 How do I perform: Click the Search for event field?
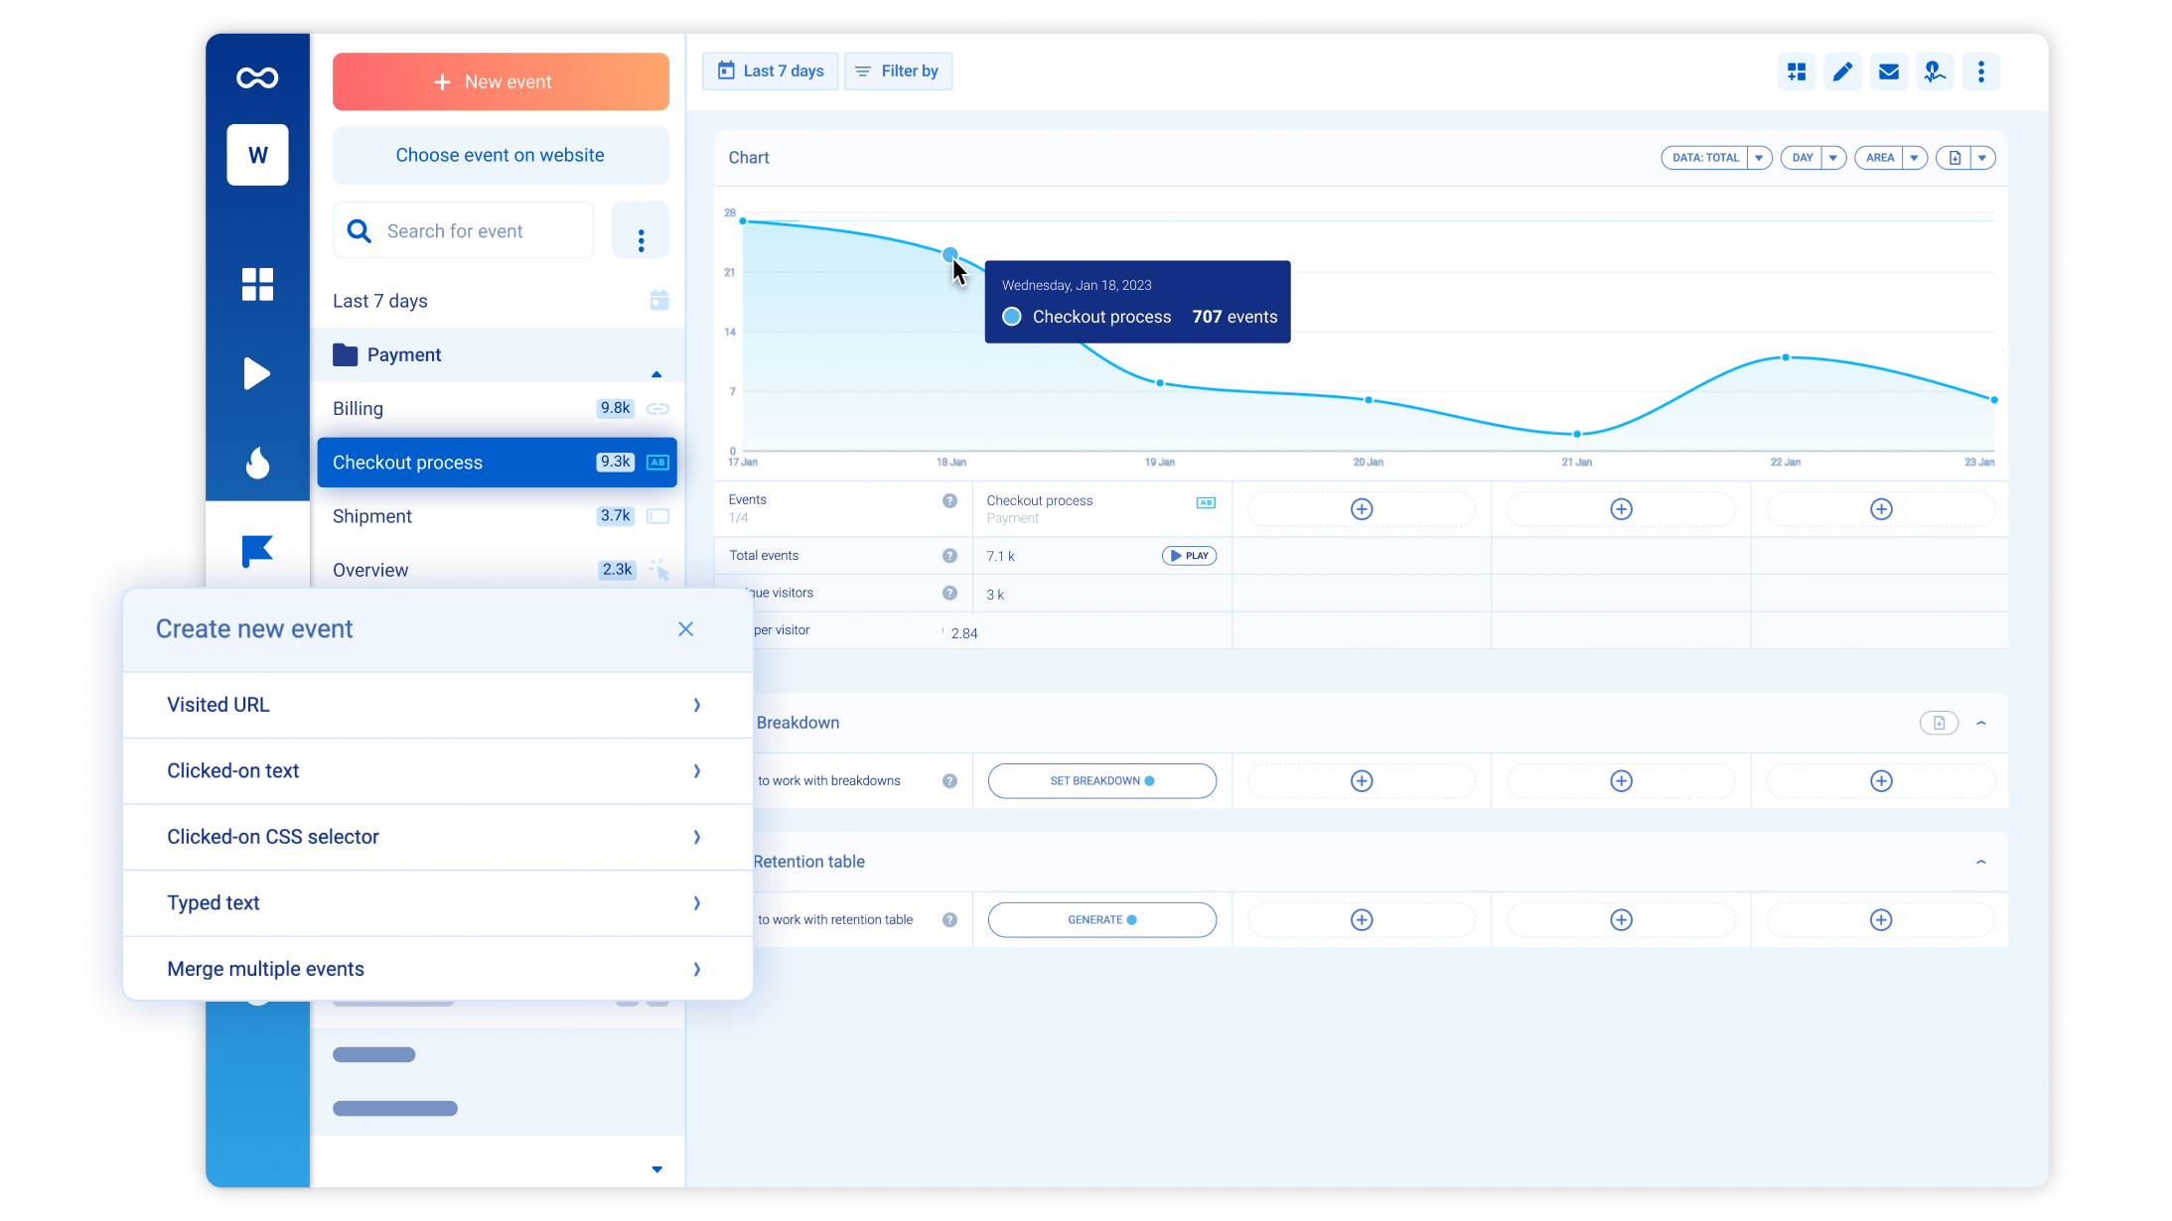[464, 231]
